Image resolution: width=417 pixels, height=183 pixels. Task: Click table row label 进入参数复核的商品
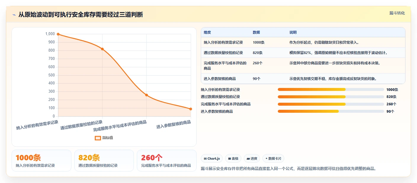click(x=220, y=79)
